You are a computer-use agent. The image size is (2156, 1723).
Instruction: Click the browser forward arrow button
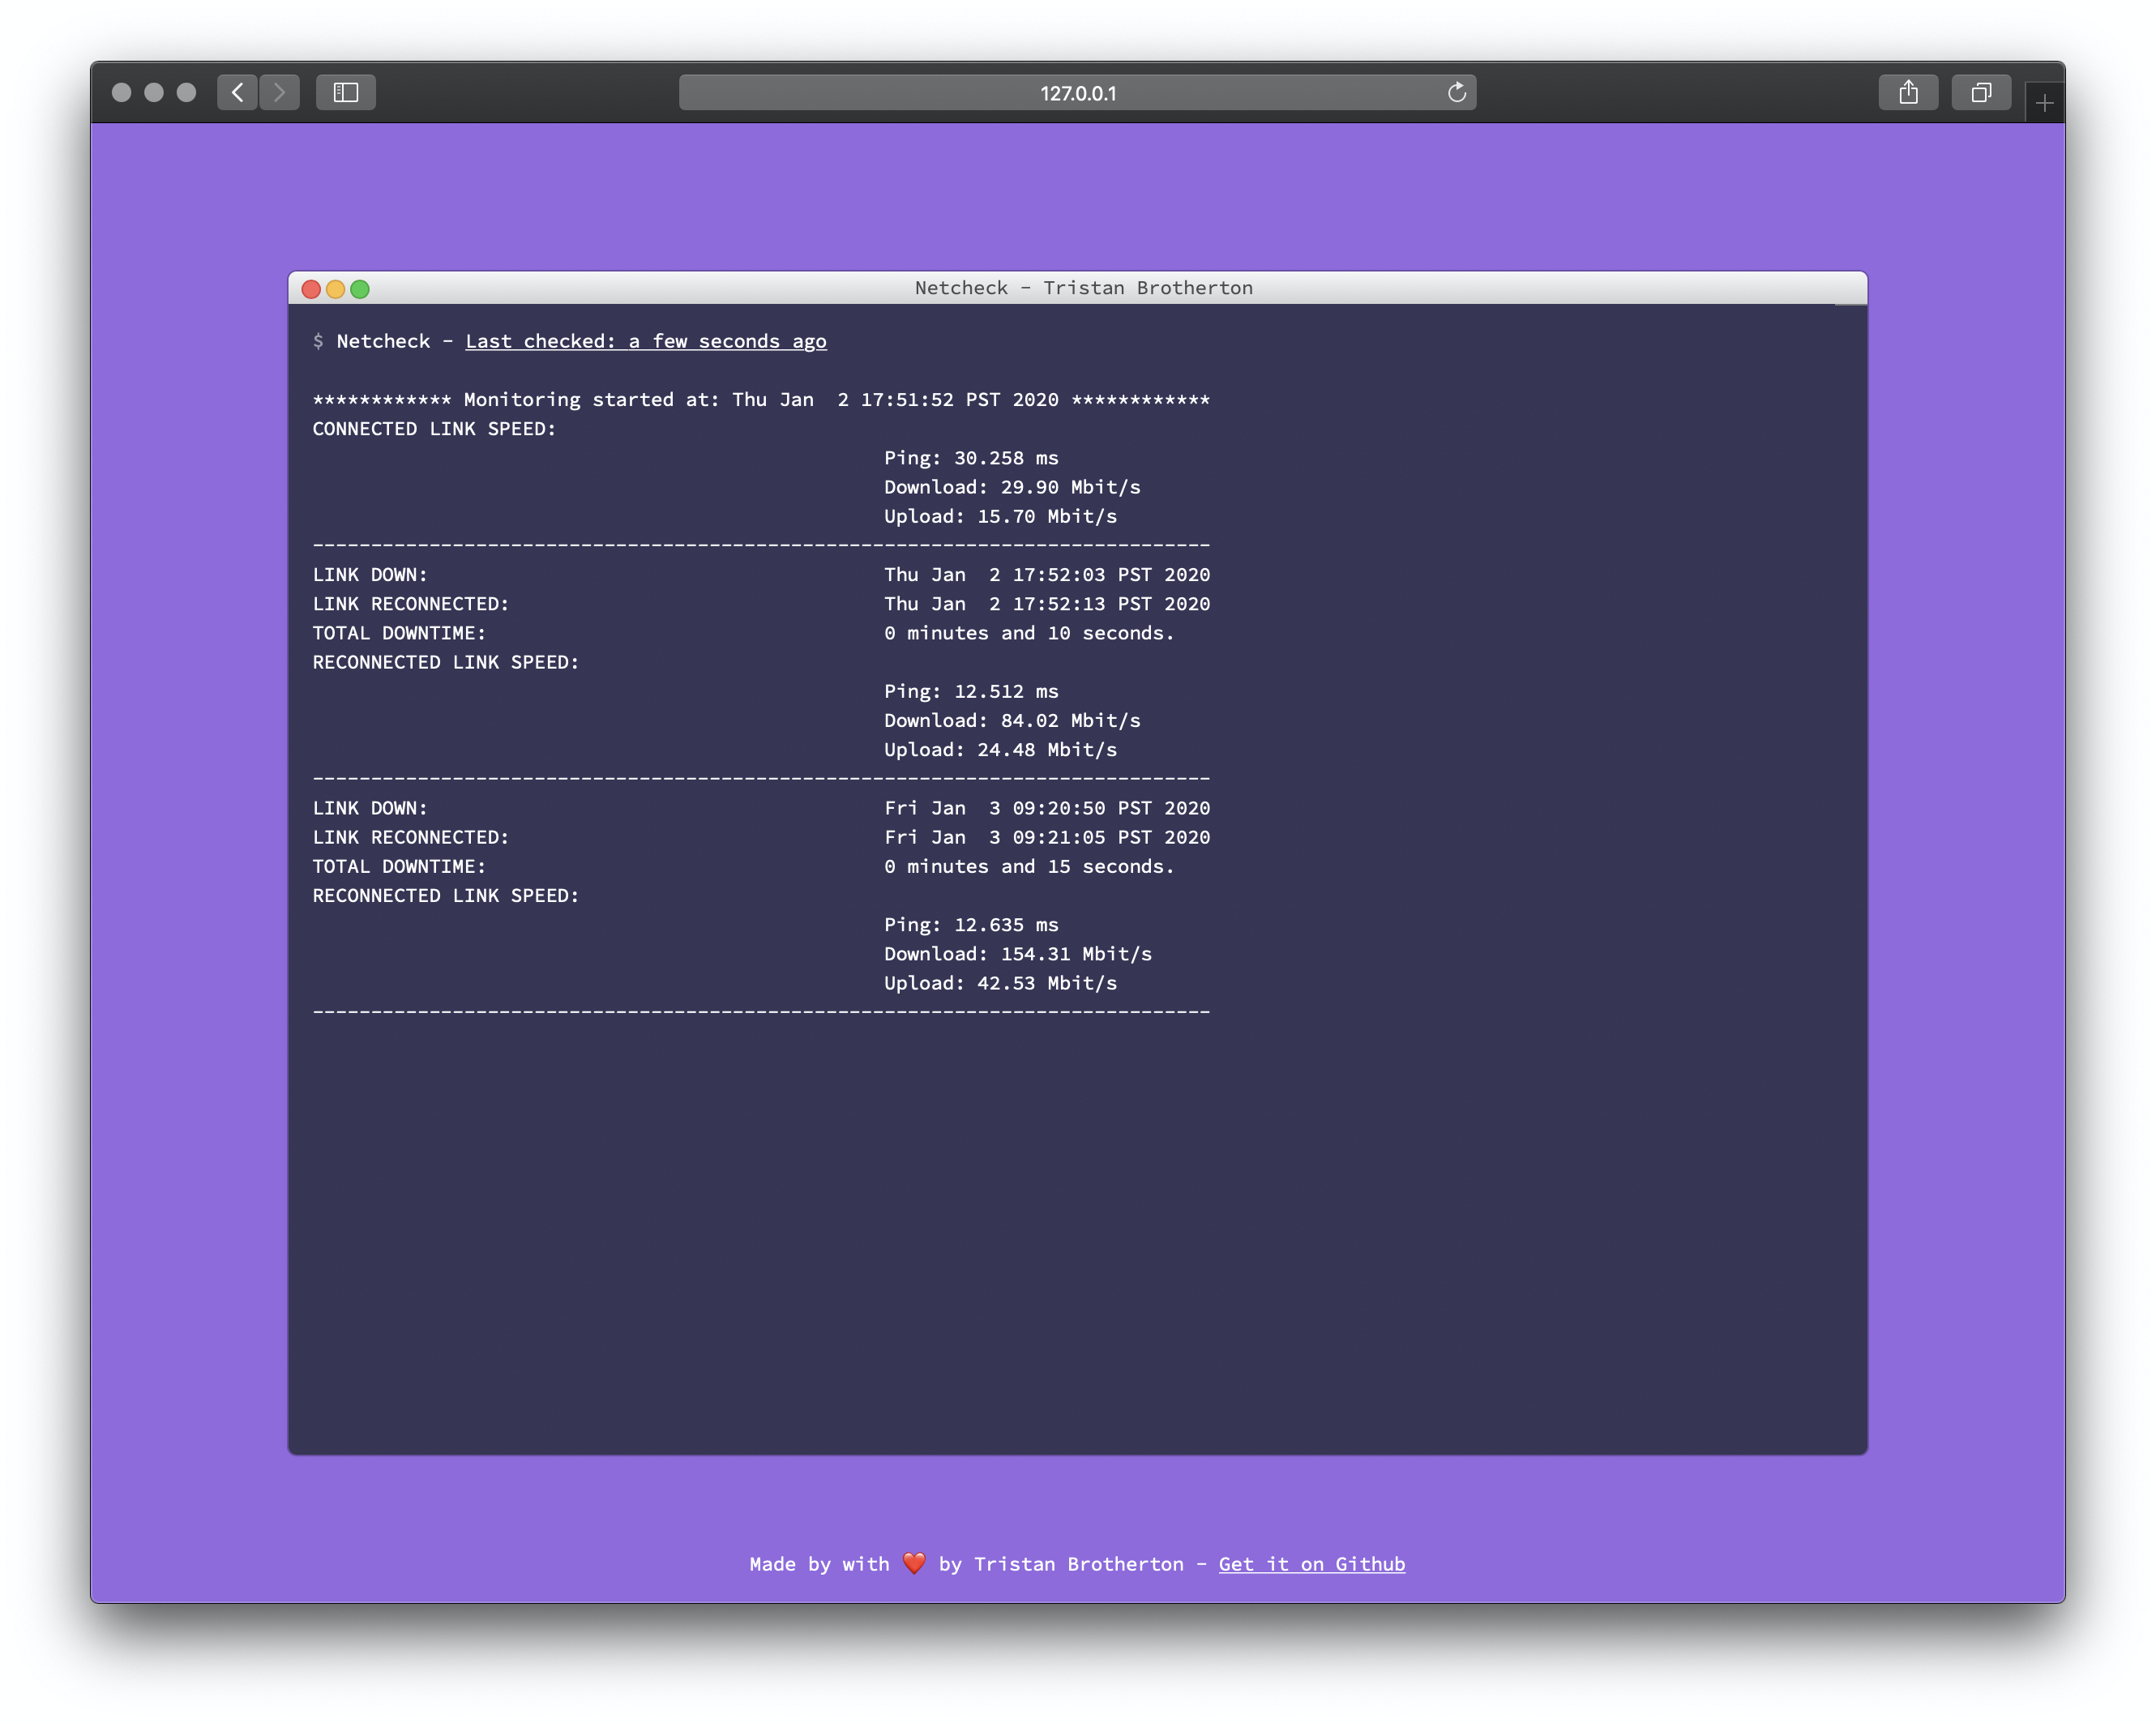tap(280, 93)
